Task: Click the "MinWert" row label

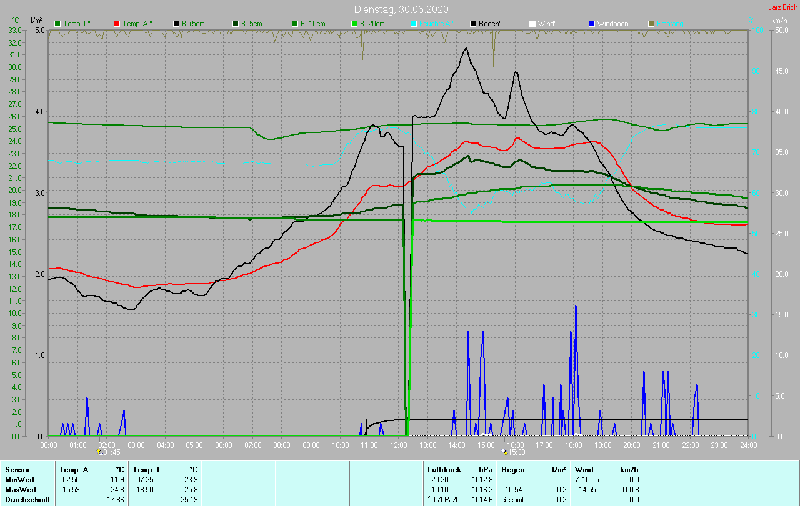Action: point(19,479)
